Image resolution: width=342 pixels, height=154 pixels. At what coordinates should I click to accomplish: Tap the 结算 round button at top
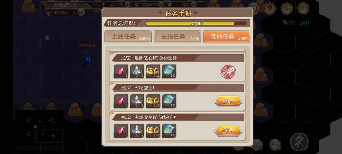pyautogui.click(x=287, y=9)
